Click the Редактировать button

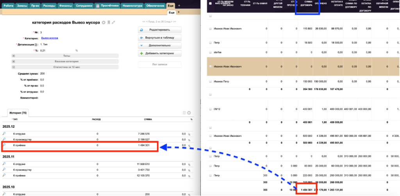159,30
